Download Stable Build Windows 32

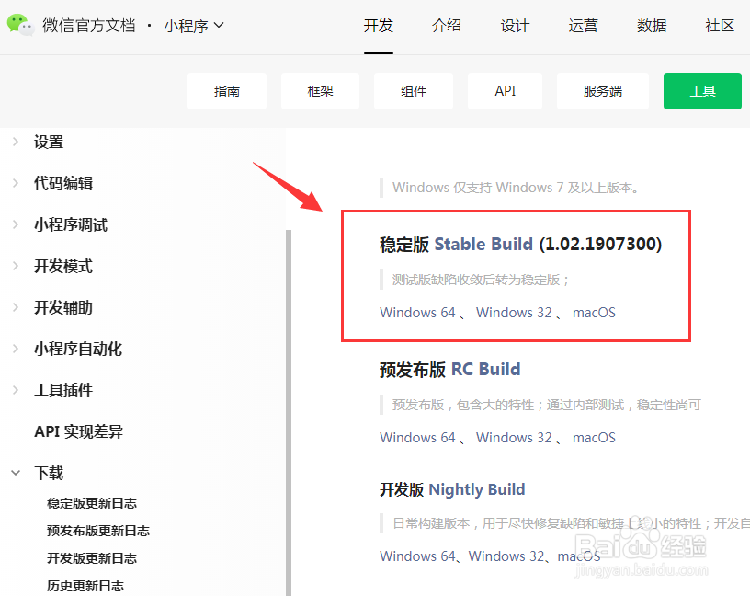(x=514, y=313)
